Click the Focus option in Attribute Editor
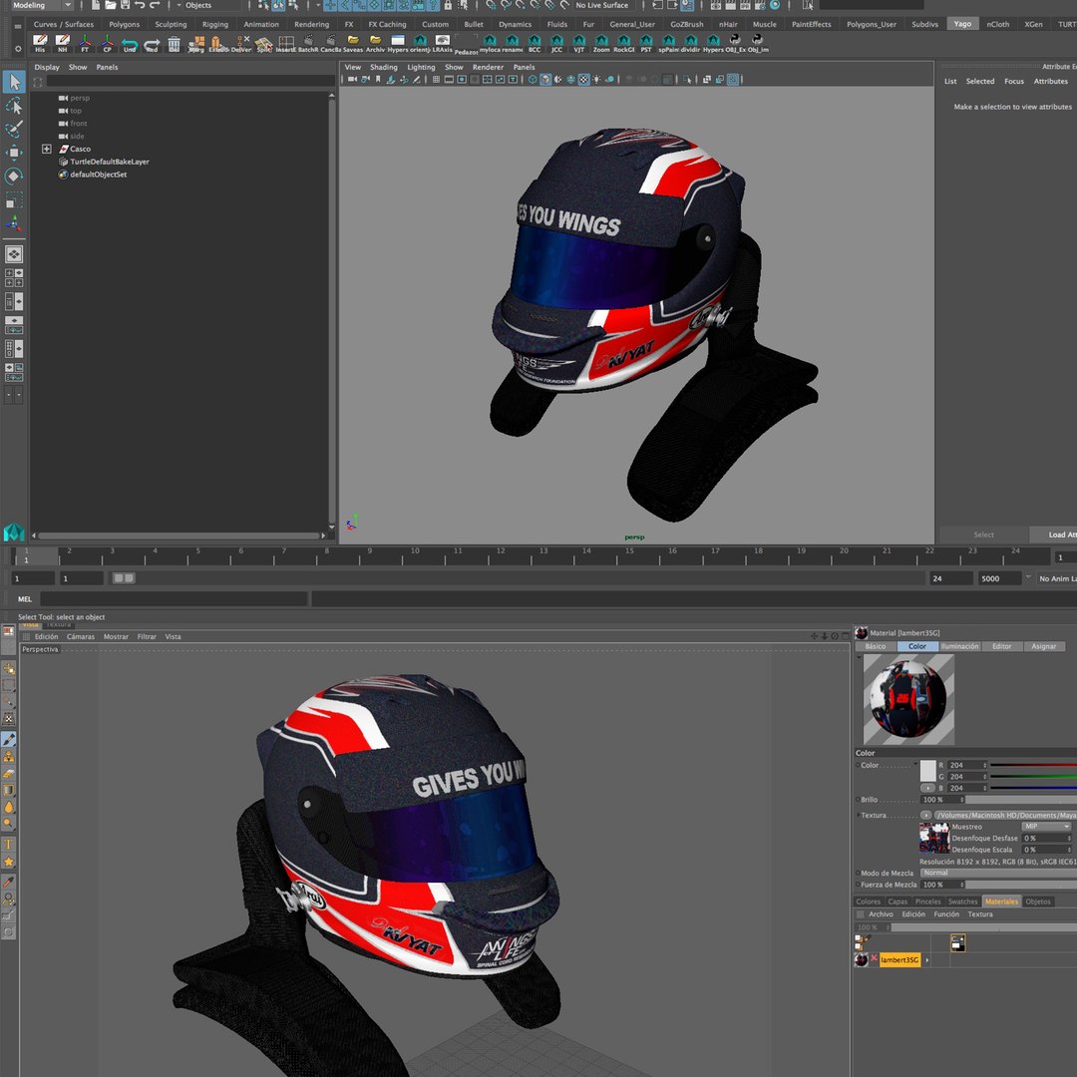This screenshot has width=1077, height=1077. click(x=1014, y=81)
